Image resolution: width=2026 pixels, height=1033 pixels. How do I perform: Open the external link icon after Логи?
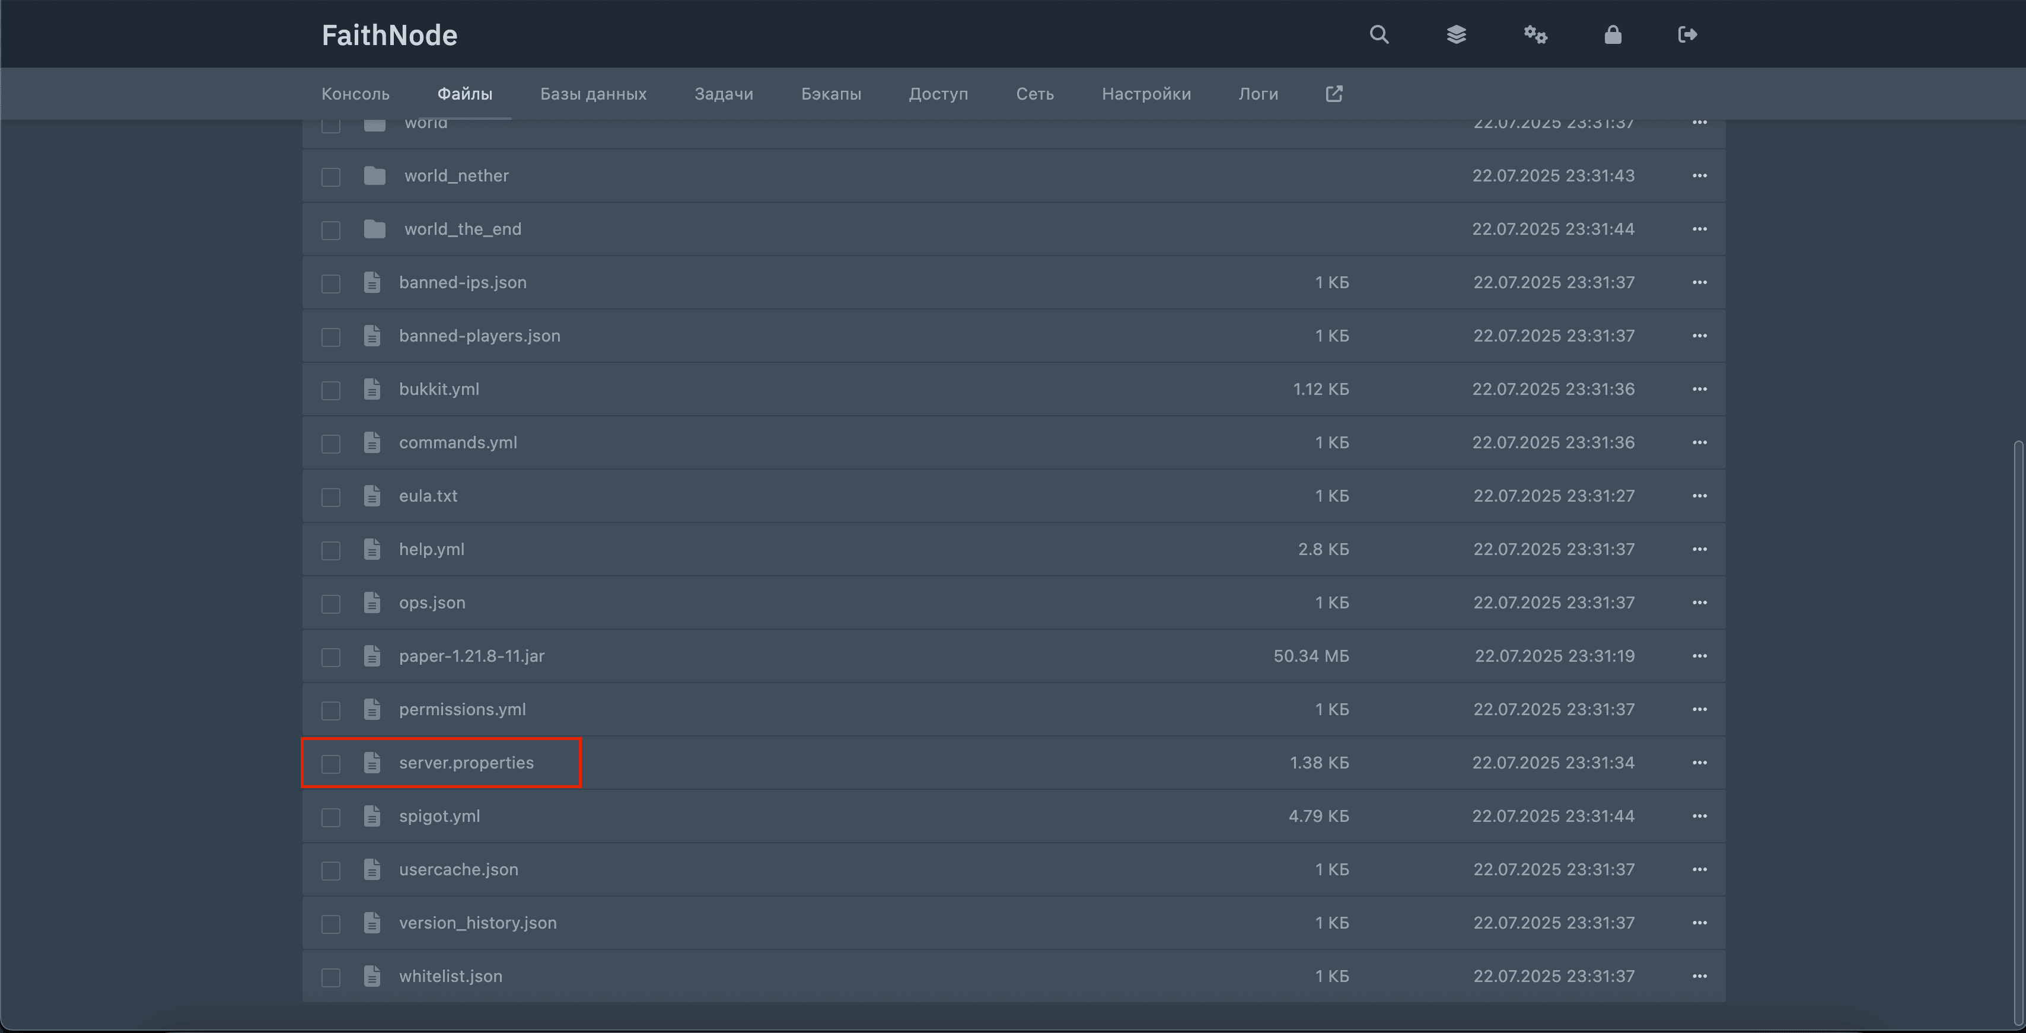[1334, 94]
